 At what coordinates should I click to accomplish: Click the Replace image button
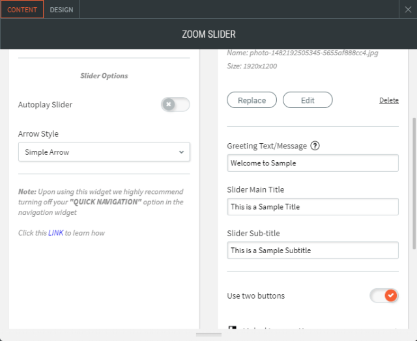click(x=252, y=100)
